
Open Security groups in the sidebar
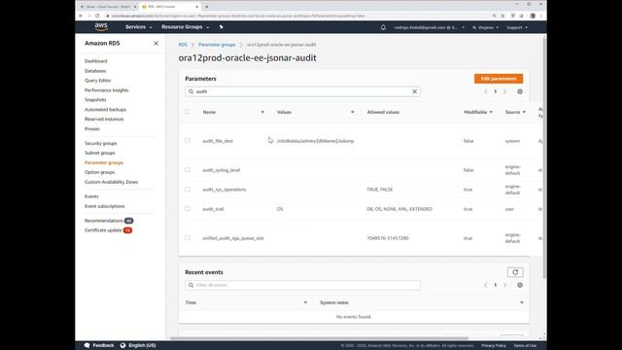coord(101,143)
